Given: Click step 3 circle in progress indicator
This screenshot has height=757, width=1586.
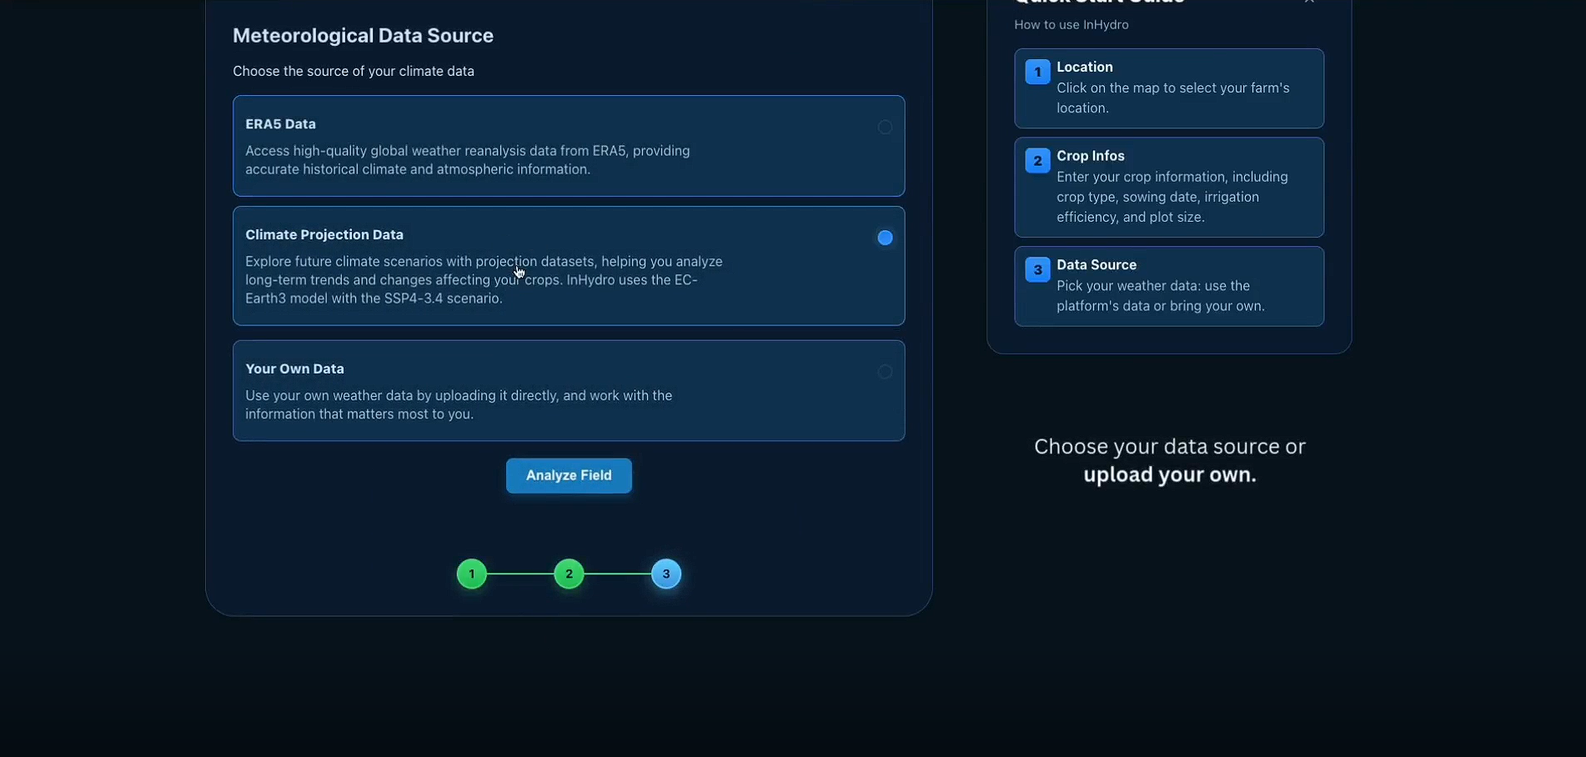Looking at the screenshot, I should [666, 574].
